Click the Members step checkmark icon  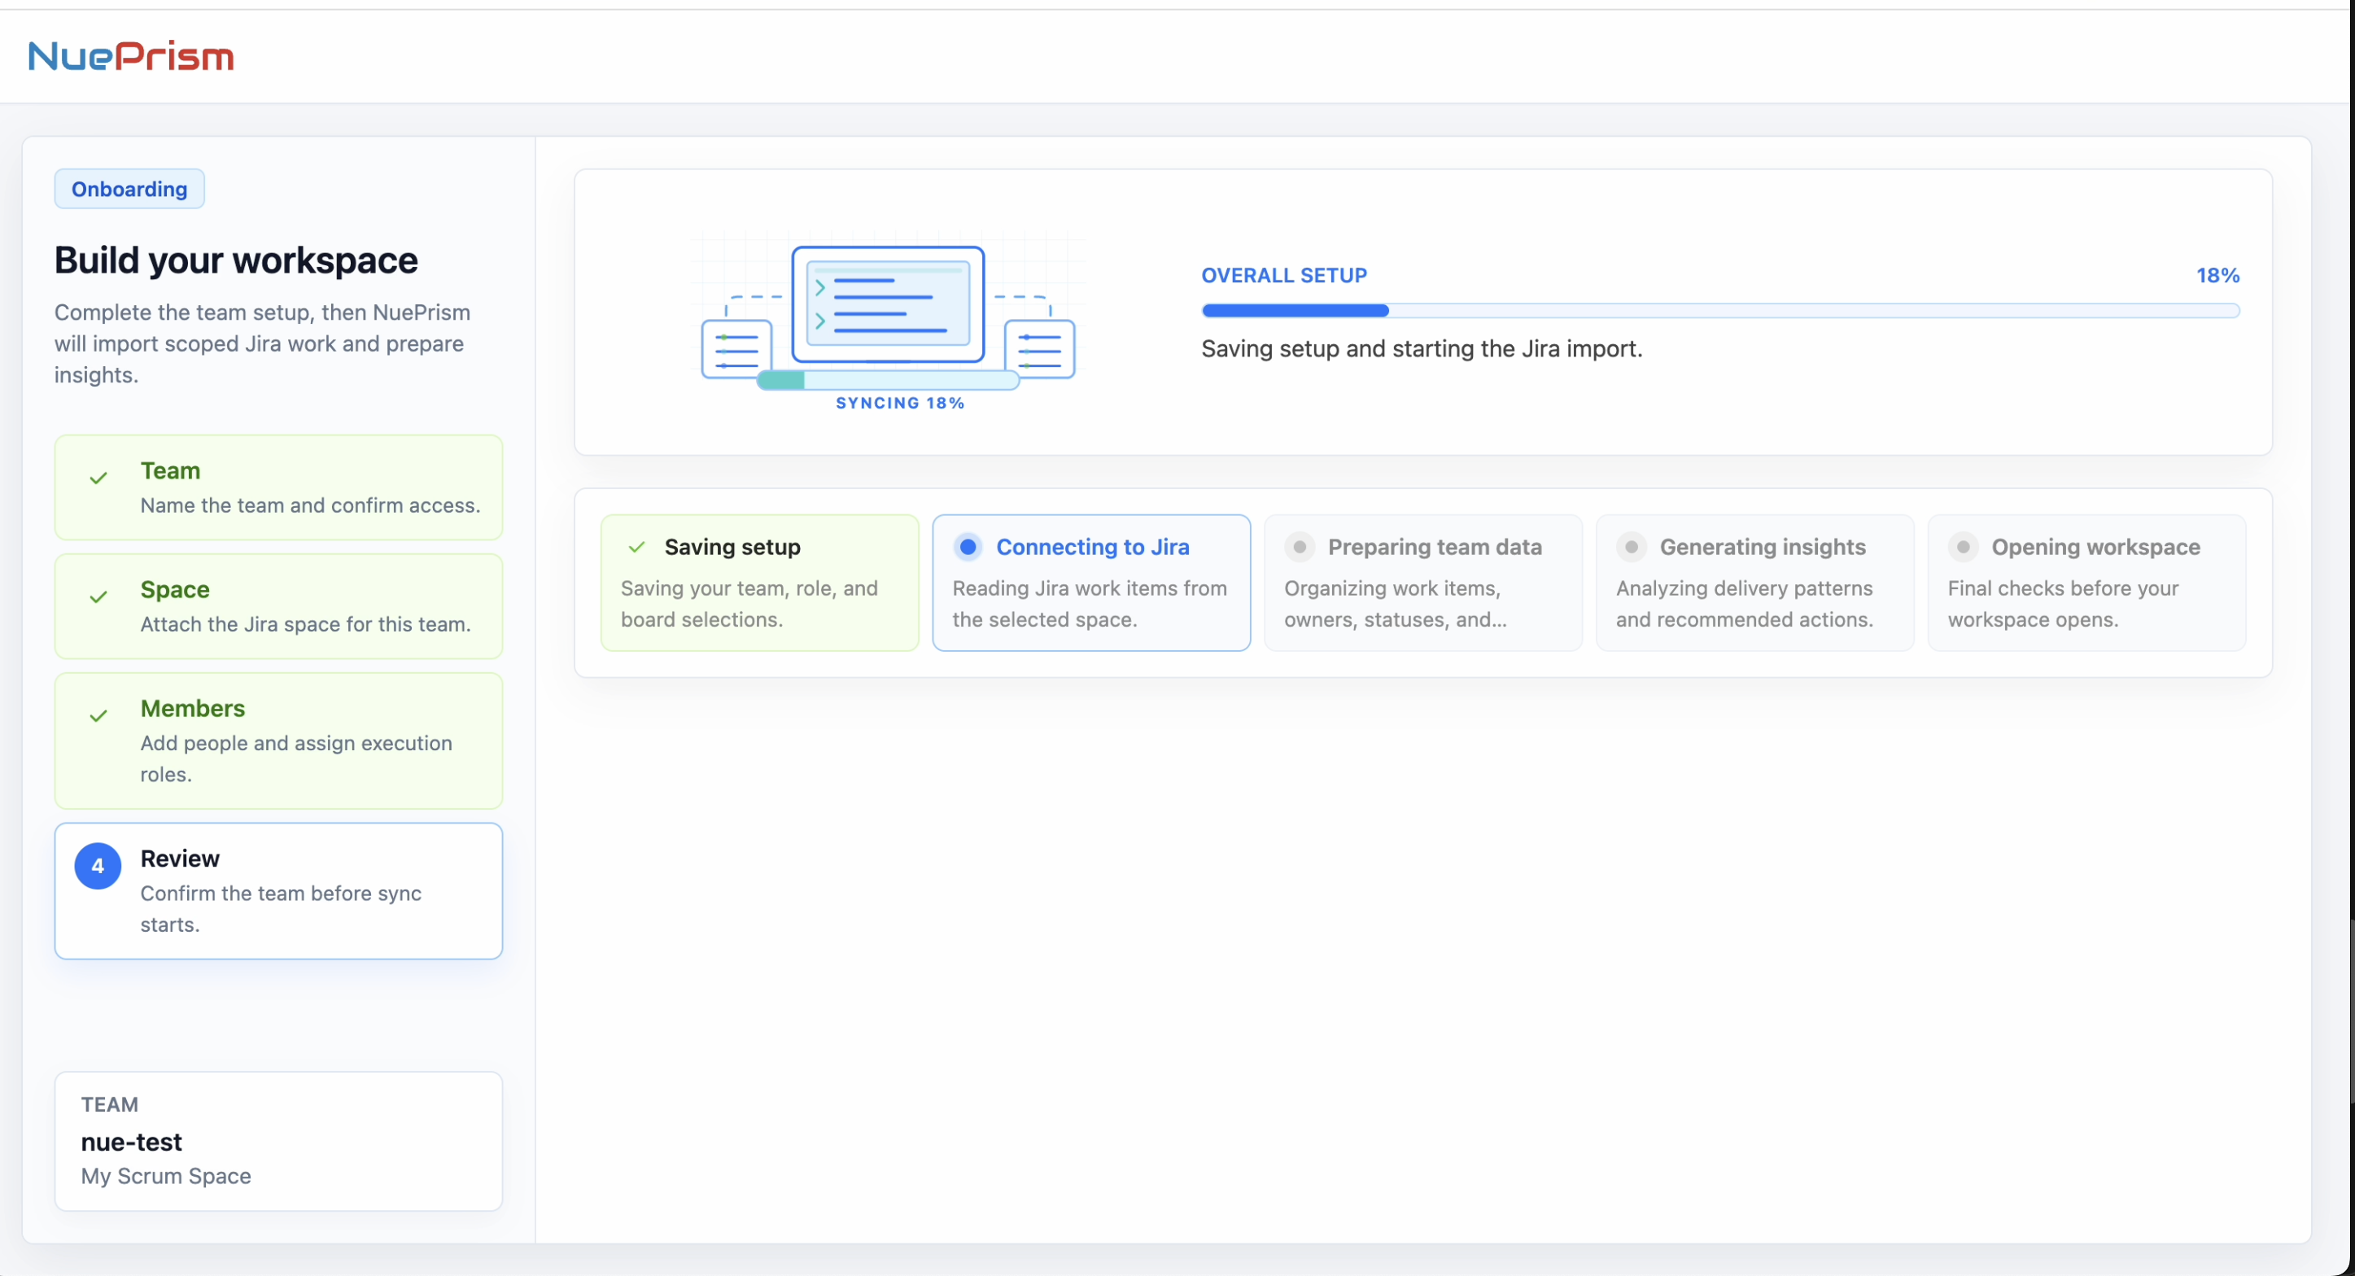pos(98,715)
